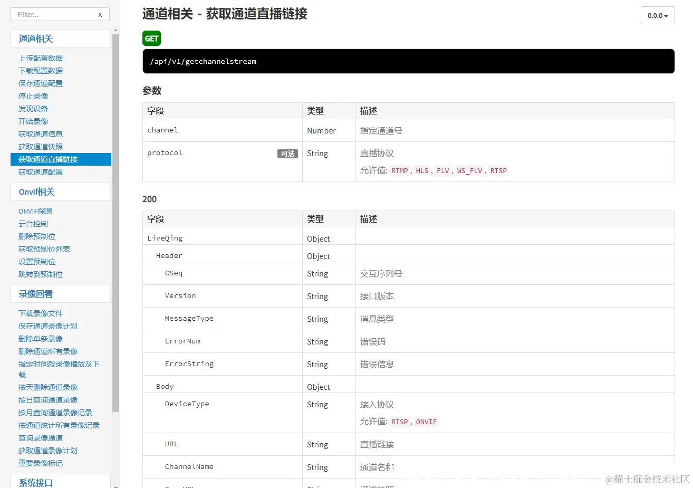The height and width of the screenshot is (488, 693).
Task: Open the 设置预制位 link
Action: click(37, 262)
